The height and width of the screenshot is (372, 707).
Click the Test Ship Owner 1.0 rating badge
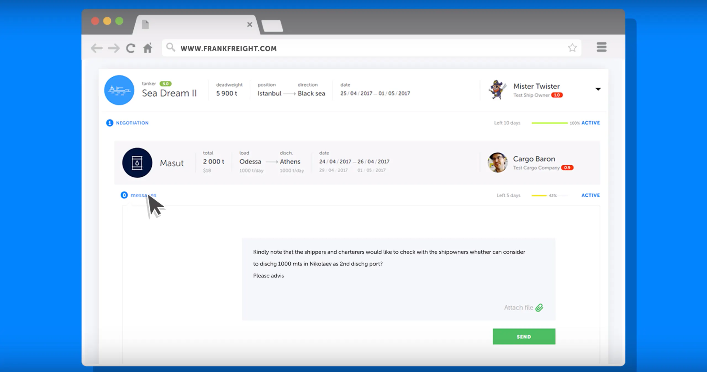(557, 95)
